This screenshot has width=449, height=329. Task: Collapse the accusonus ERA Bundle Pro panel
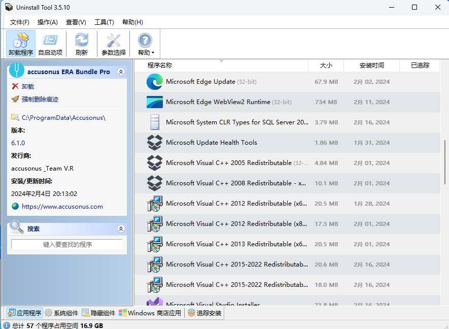tap(121, 72)
